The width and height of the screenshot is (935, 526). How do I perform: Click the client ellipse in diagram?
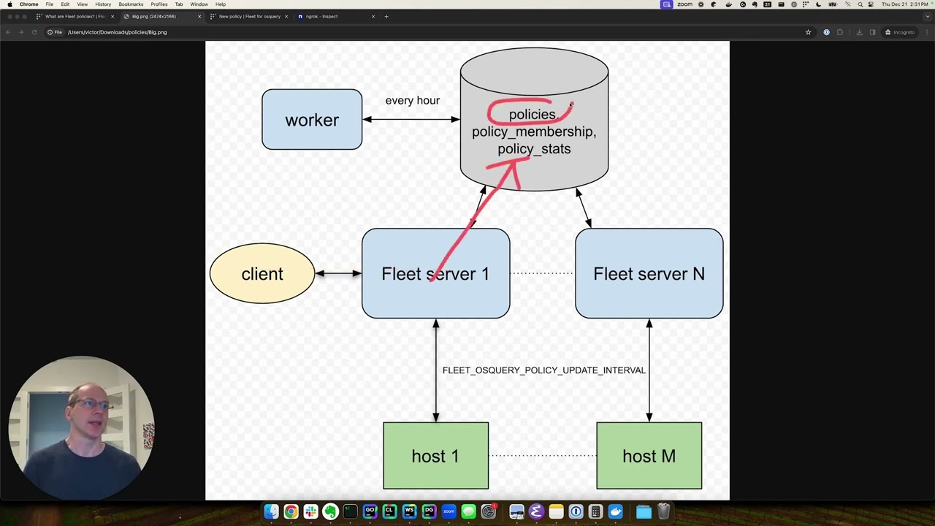(262, 273)
